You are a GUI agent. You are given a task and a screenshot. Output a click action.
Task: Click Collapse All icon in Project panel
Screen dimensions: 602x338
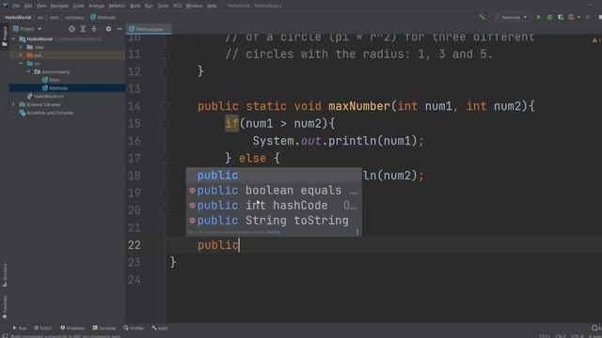pyautogui.click(x=94, y=29)
